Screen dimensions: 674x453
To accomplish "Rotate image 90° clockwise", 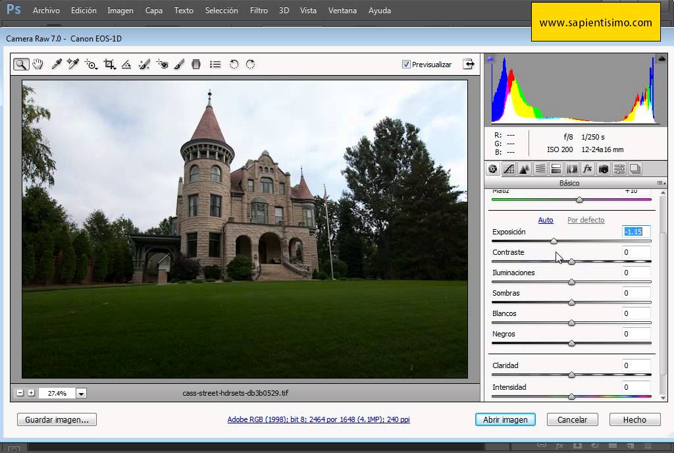I will point(250,65).
